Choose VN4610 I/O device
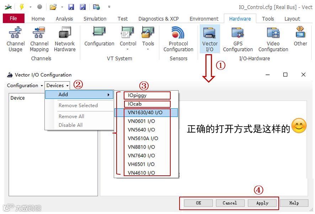 [x=146, y=173]
